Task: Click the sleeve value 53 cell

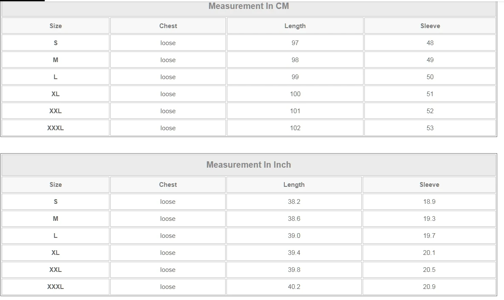Action: click(430, 128)
